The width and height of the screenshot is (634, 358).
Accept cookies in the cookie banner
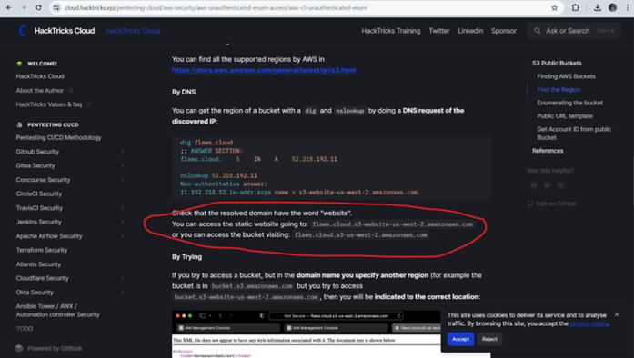(460, 339)
